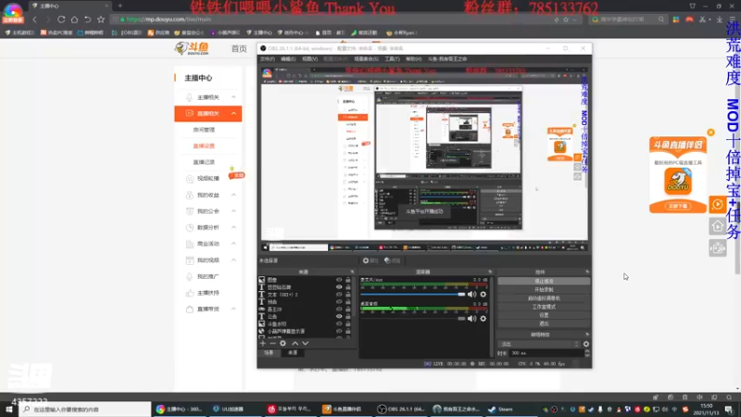
Task: Open source properties gear below sources list
Action: tap(283, 343)
